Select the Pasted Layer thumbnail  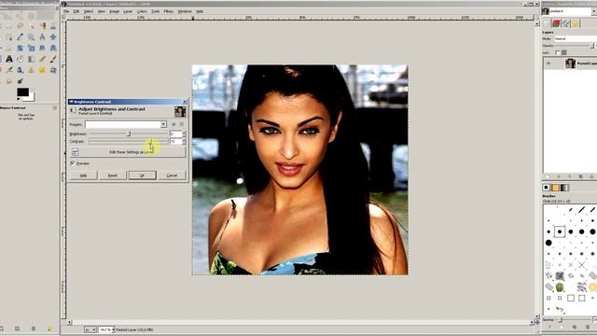570,63
